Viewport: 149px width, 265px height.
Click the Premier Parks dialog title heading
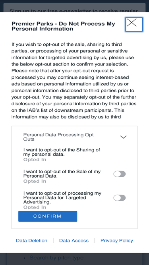pos(63,26)
